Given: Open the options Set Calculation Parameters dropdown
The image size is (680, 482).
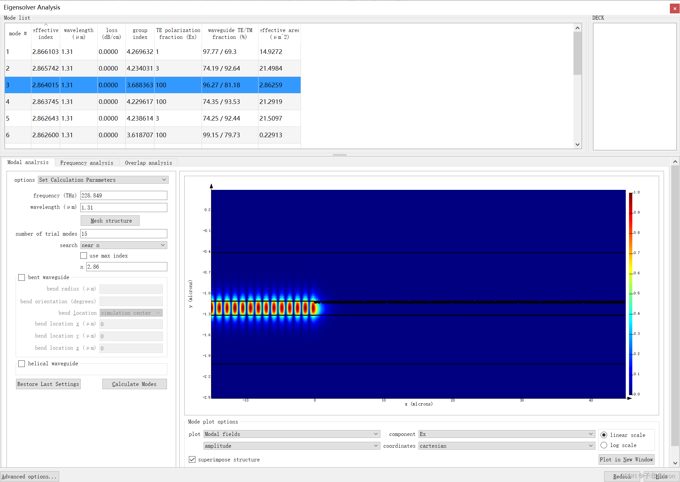Looking at the screenshot, I should pos(103,180).
